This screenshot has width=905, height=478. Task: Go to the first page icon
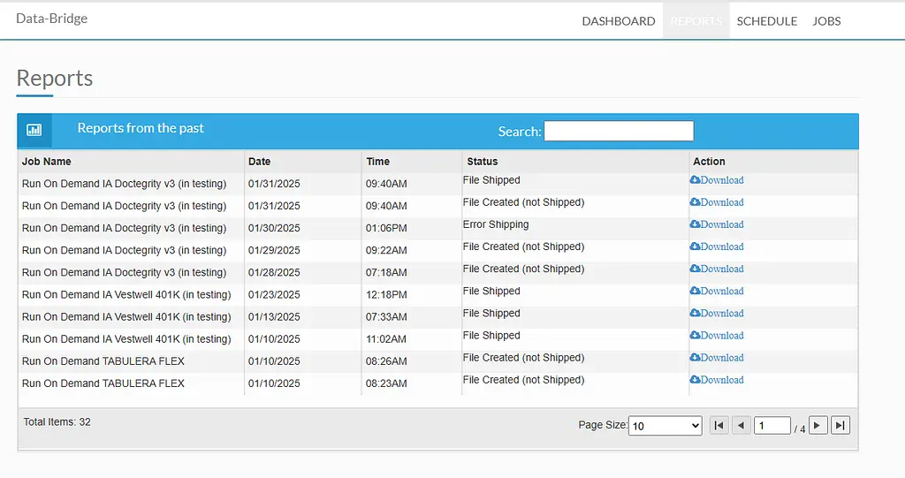719,426
